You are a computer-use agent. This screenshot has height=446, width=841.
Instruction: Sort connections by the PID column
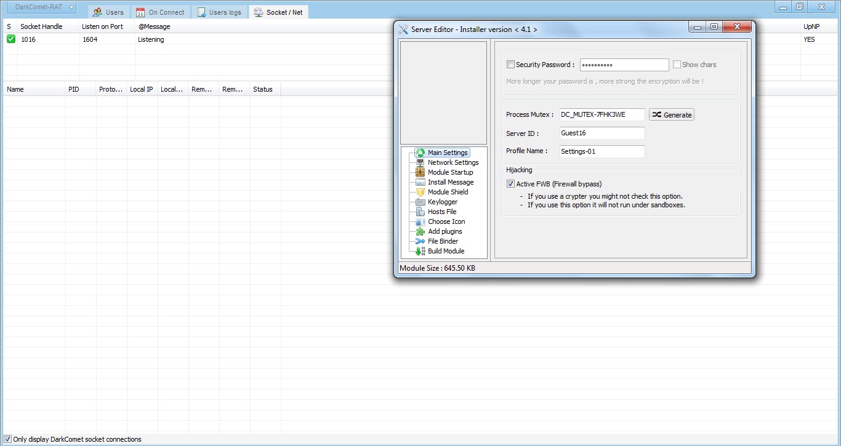coord(81,89)
